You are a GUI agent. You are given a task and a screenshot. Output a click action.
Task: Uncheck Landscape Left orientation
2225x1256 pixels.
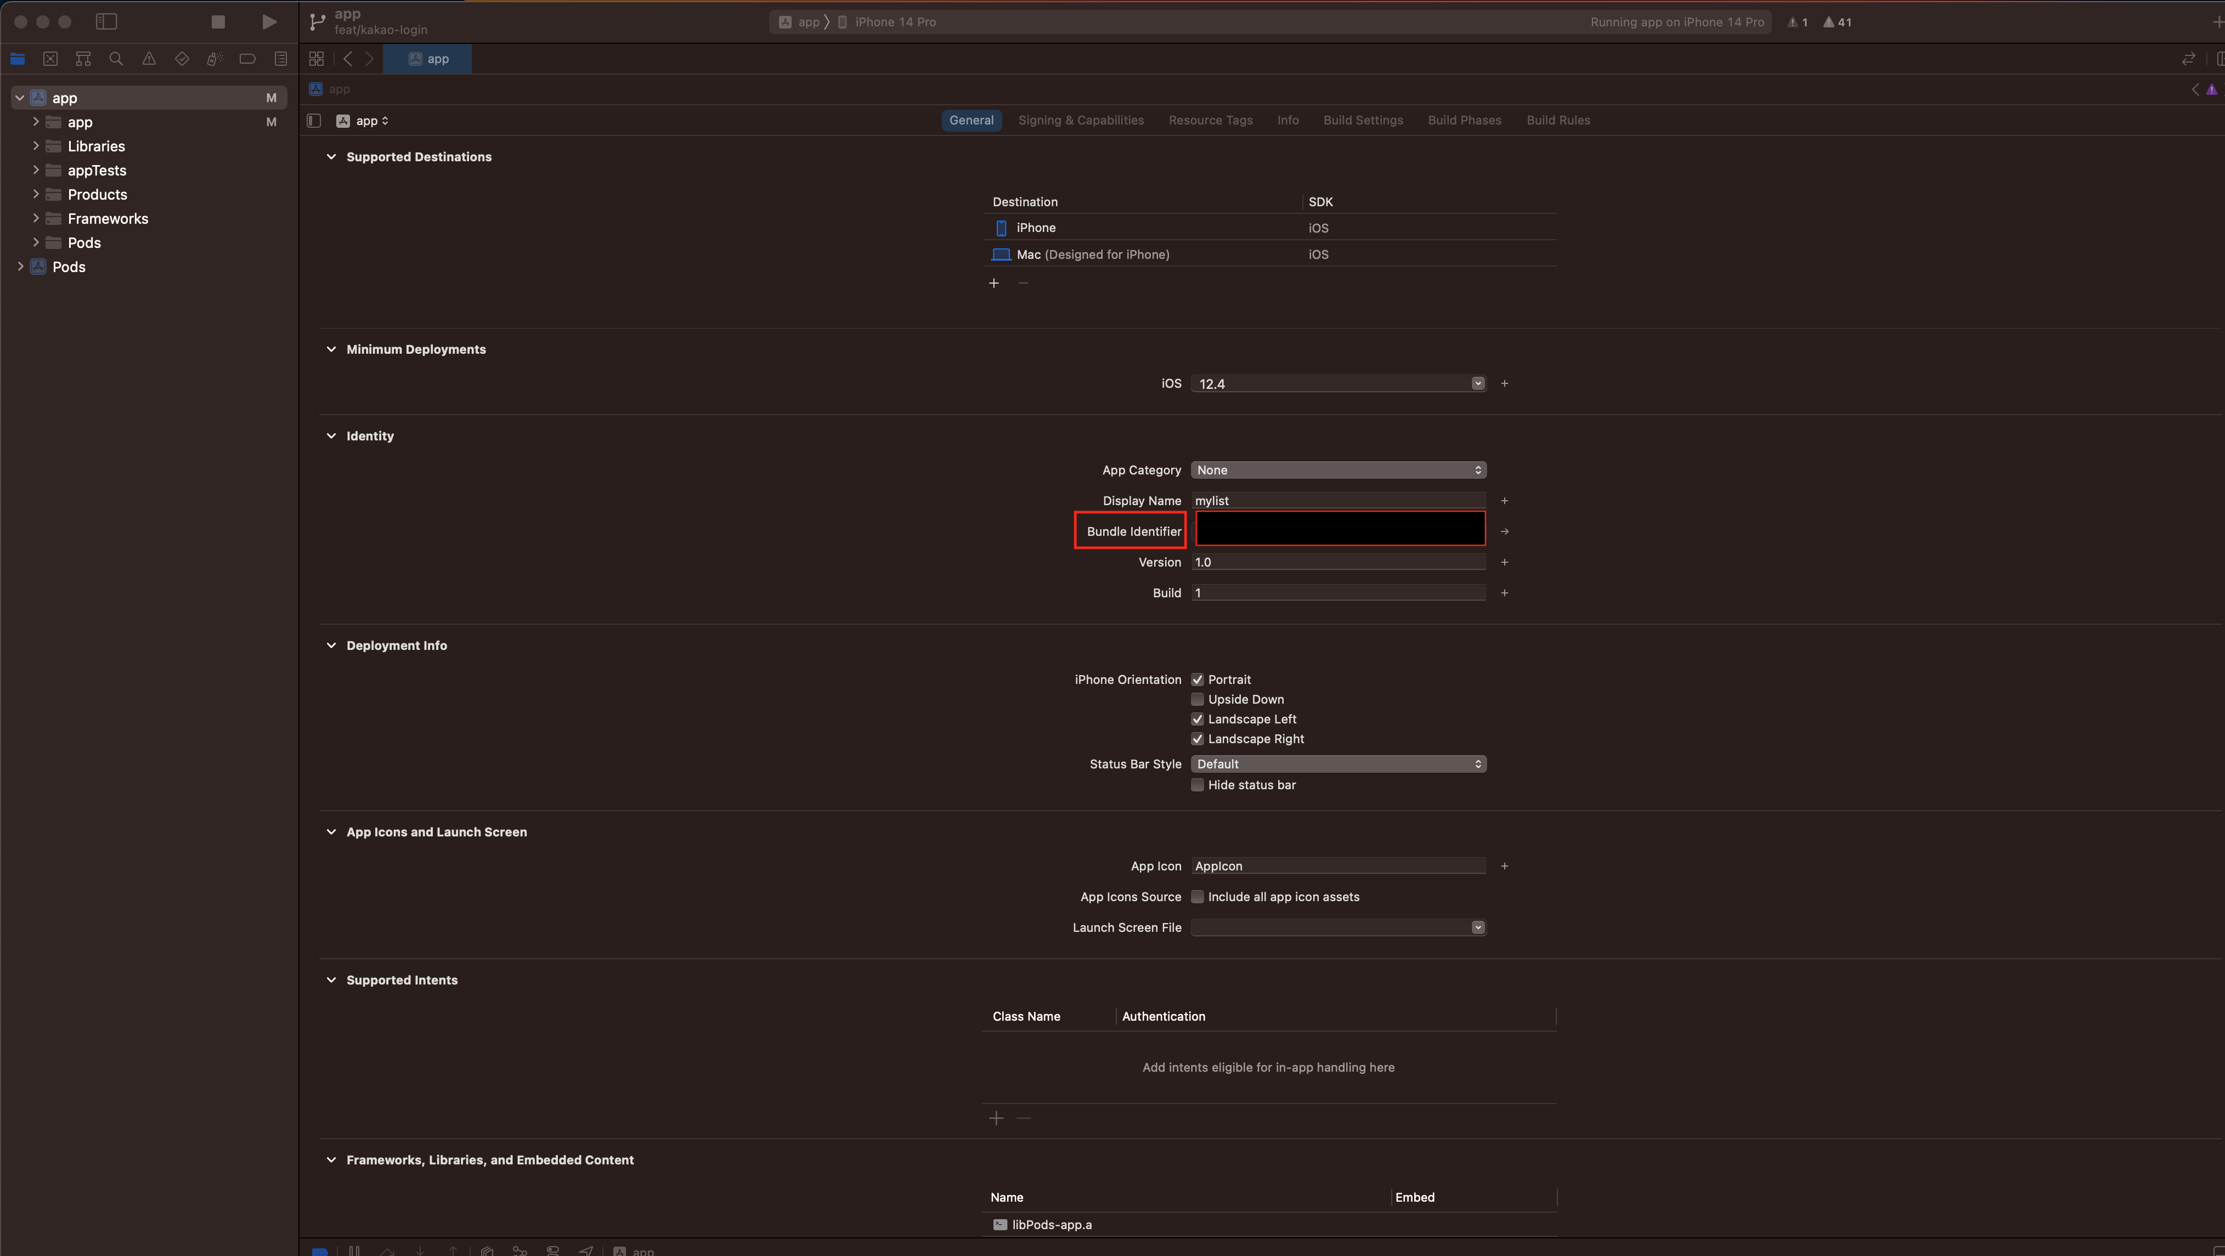1197,718
